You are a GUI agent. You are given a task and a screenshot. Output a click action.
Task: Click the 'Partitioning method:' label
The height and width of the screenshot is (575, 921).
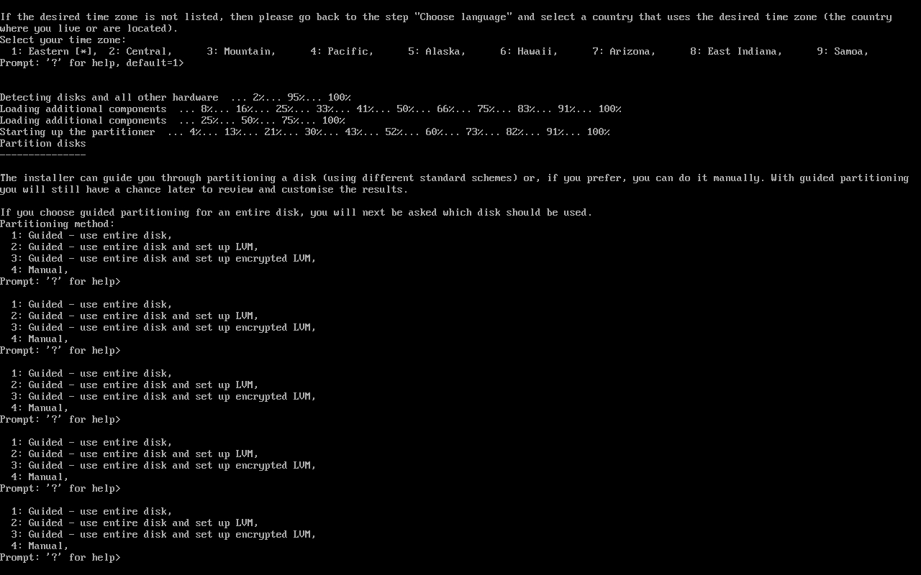pyautogui.click(x=58, y=224)
